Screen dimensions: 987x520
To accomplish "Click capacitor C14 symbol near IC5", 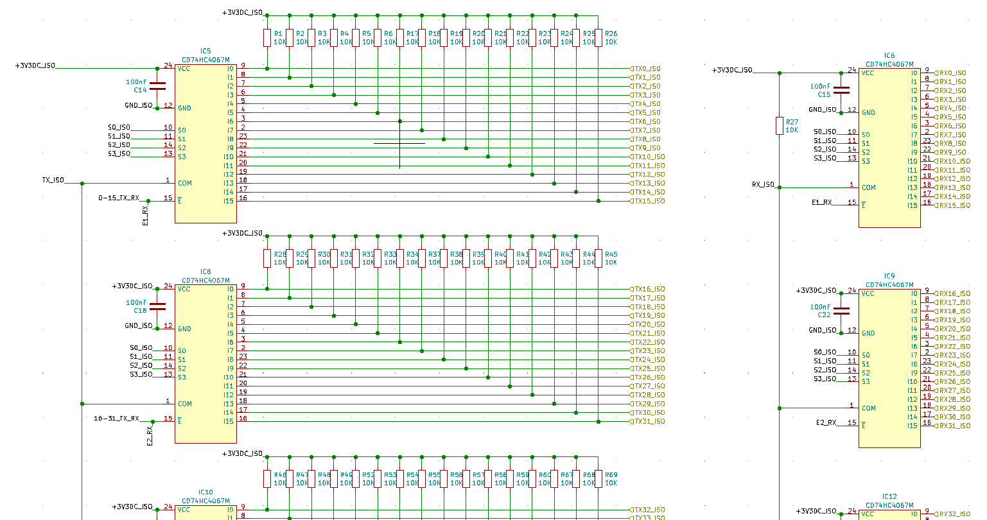I will point(157,86).
